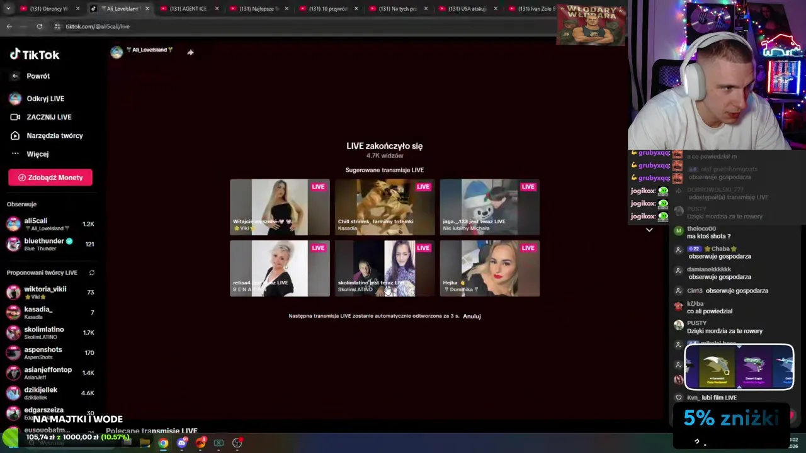Image resolution: width=806 pixels, height=453 pixels.
Task: Open the Chill strimek Kasadia LIVE thumbnail
Action: click(385, 207)
